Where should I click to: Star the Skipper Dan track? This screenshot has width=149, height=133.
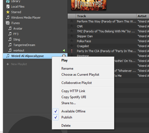[72, 36]
